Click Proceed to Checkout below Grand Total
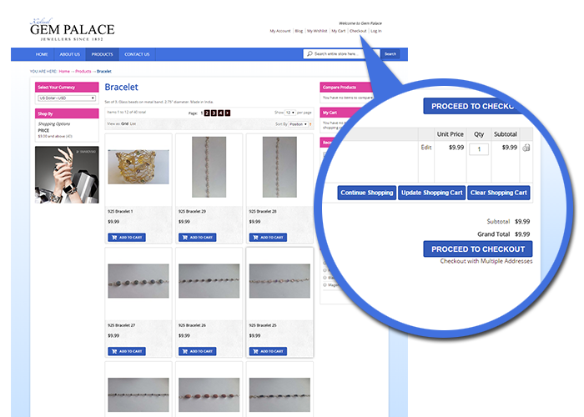This screenshot has width=584, height=417. coord(478,249)
